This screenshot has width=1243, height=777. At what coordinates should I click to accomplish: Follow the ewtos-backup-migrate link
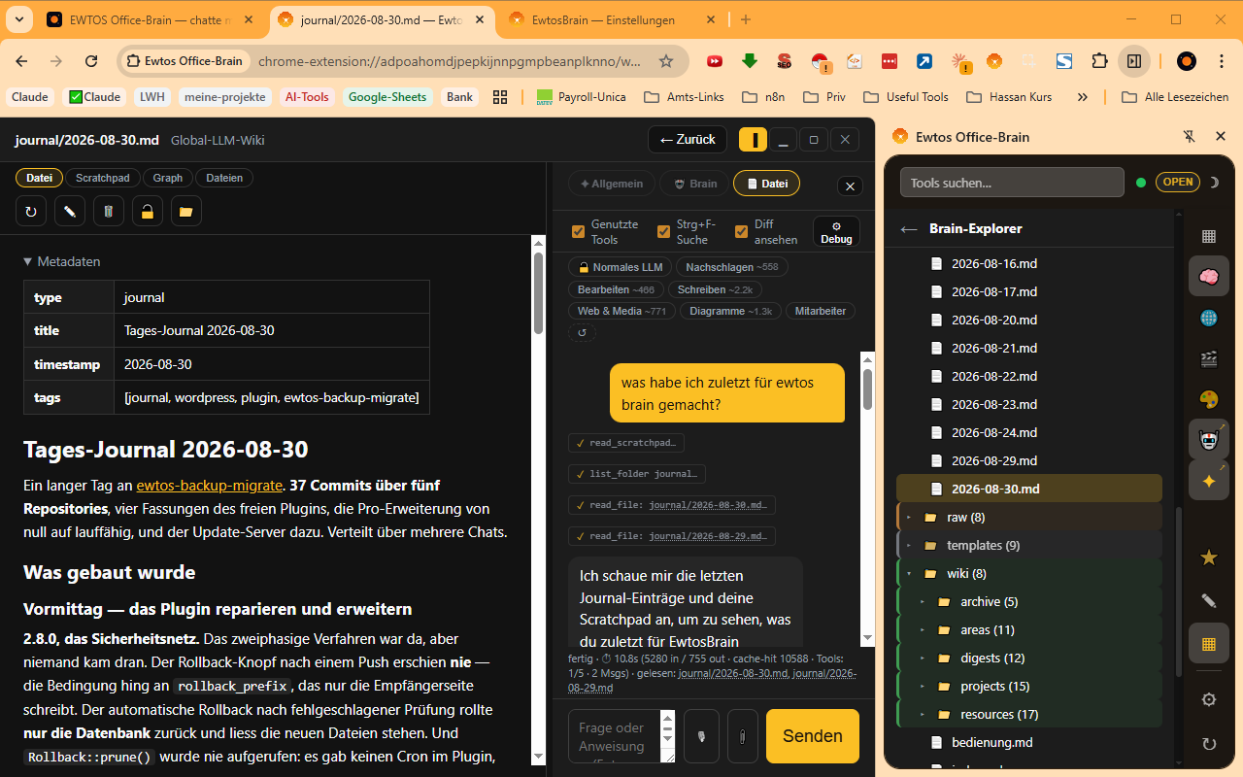point(209,485)
